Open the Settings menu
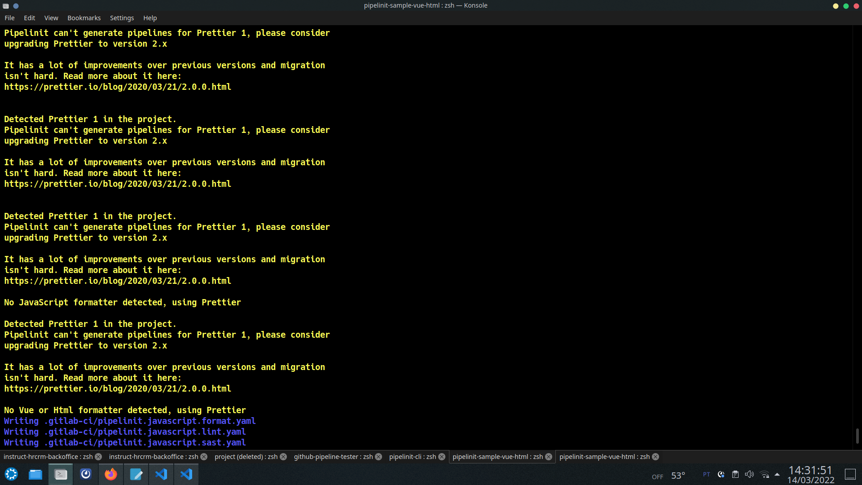This screenshot has width=862, height=485. [x=122, y=18]
